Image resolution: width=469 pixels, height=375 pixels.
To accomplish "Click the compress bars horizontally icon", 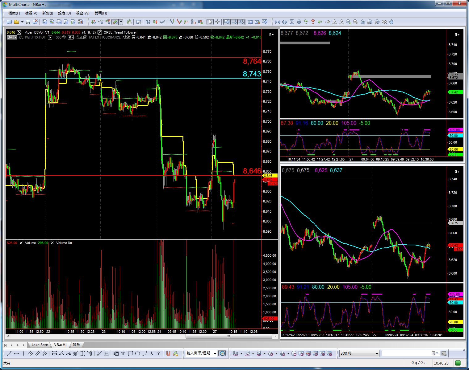I will [277, 22].
